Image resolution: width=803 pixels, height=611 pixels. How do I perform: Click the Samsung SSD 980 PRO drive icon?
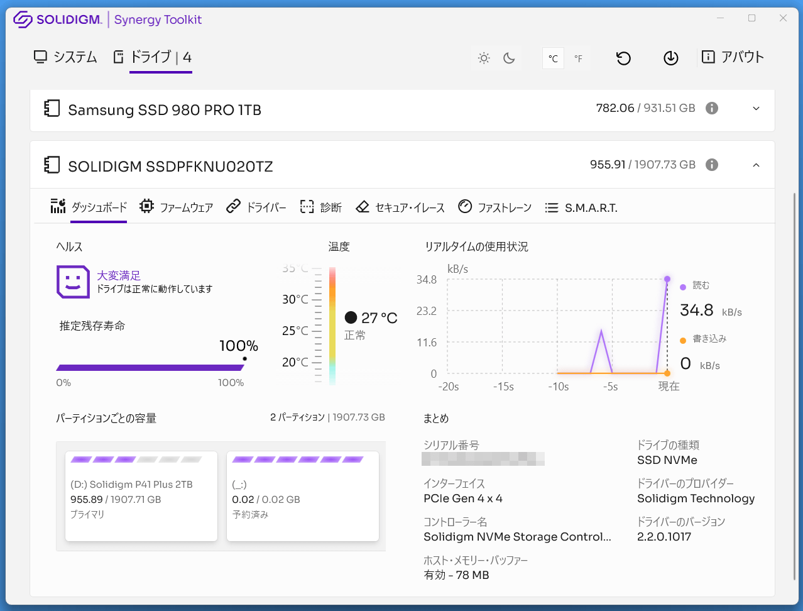(52, 109)
